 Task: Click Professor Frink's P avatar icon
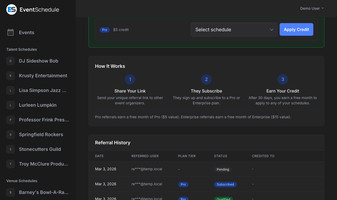click(10, 120)
